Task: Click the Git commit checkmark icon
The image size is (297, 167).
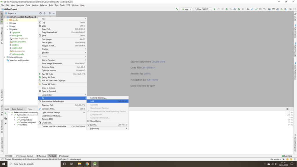Action: point(256,9)
